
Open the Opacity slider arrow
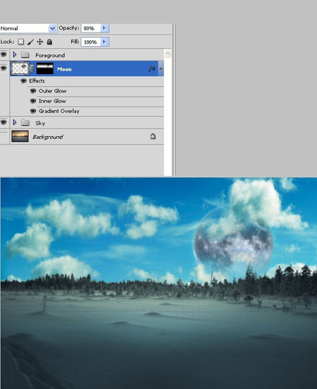coord(104,28)
